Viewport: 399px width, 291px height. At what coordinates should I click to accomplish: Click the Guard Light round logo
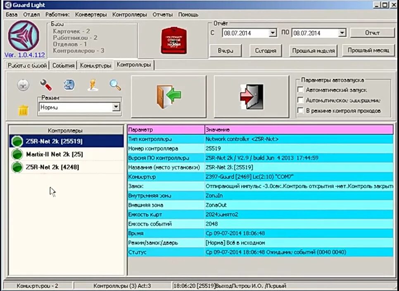[24, 36]
